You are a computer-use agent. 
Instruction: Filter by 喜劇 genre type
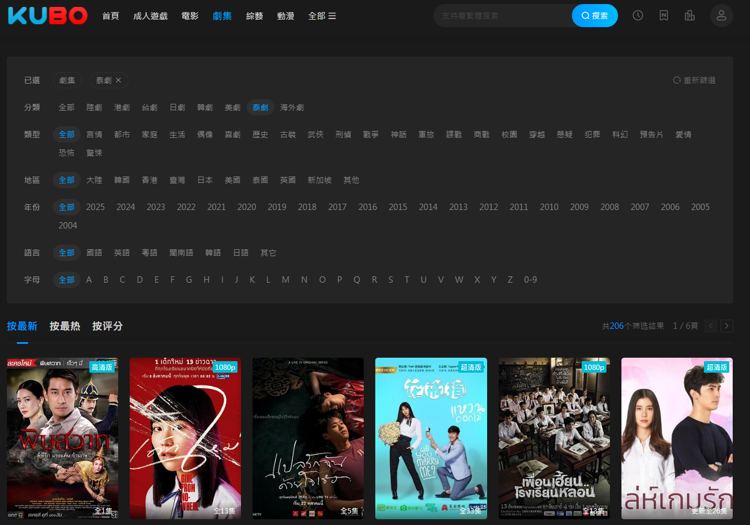[232, 134]
